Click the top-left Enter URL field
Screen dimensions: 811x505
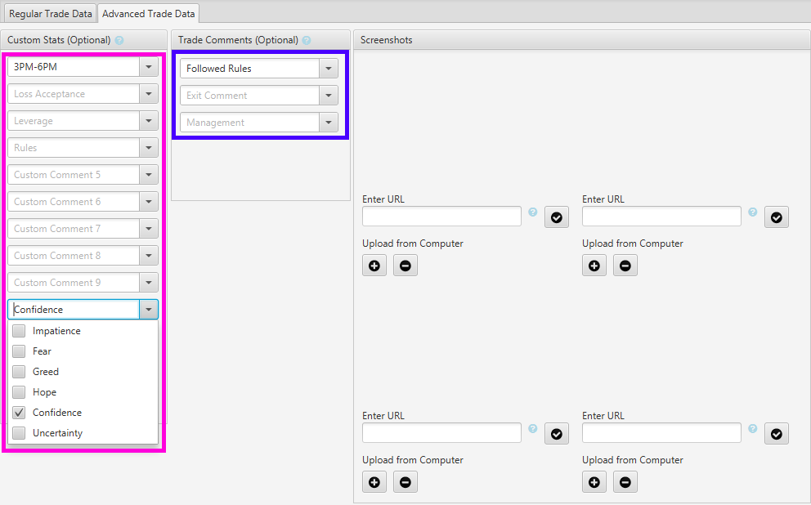tap(441, 216)
